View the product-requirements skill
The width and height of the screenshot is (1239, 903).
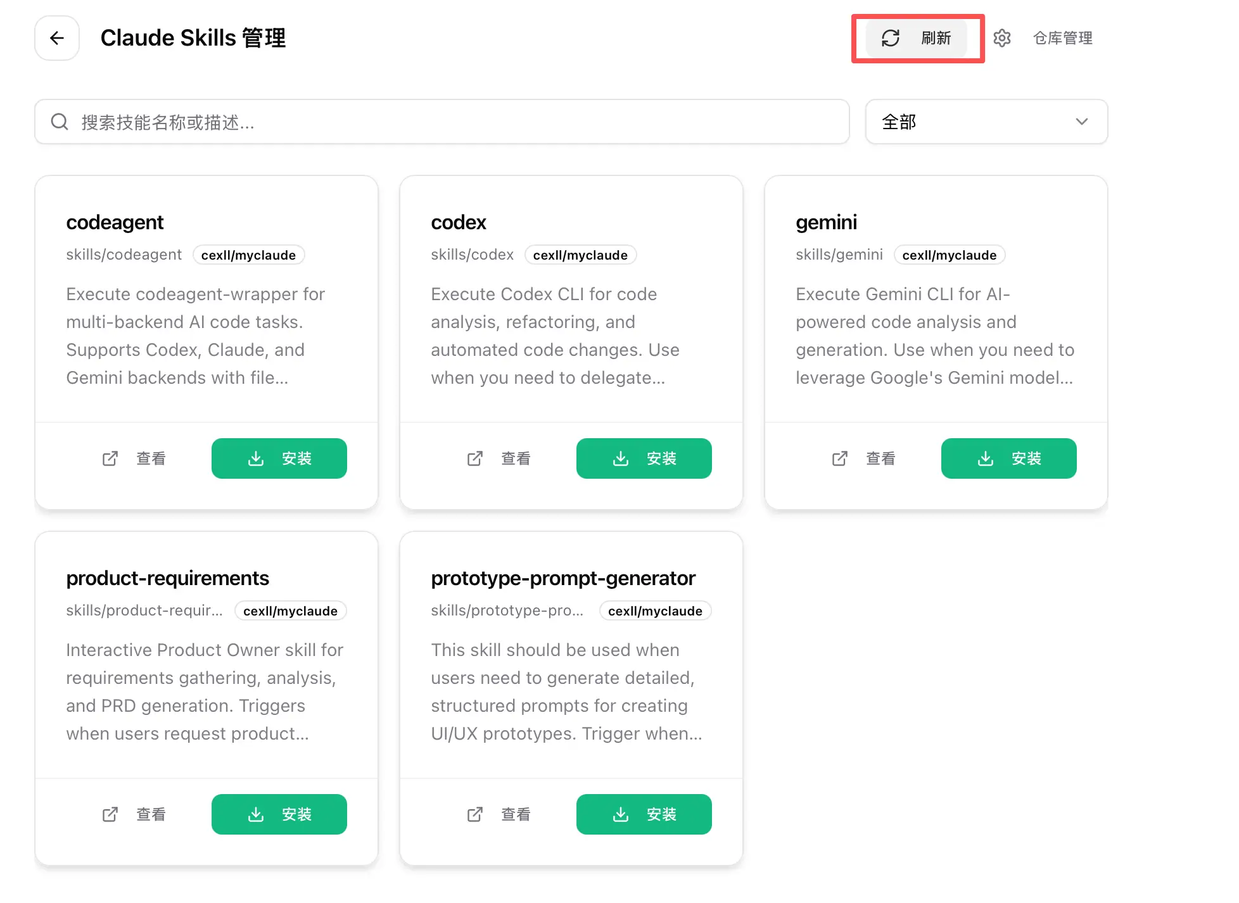tap(151, 814)
